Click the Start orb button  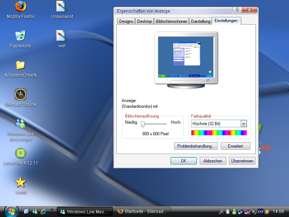click(11, 211)
